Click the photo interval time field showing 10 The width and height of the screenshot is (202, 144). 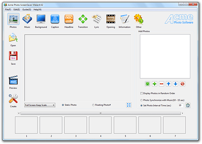pos(181,105)
